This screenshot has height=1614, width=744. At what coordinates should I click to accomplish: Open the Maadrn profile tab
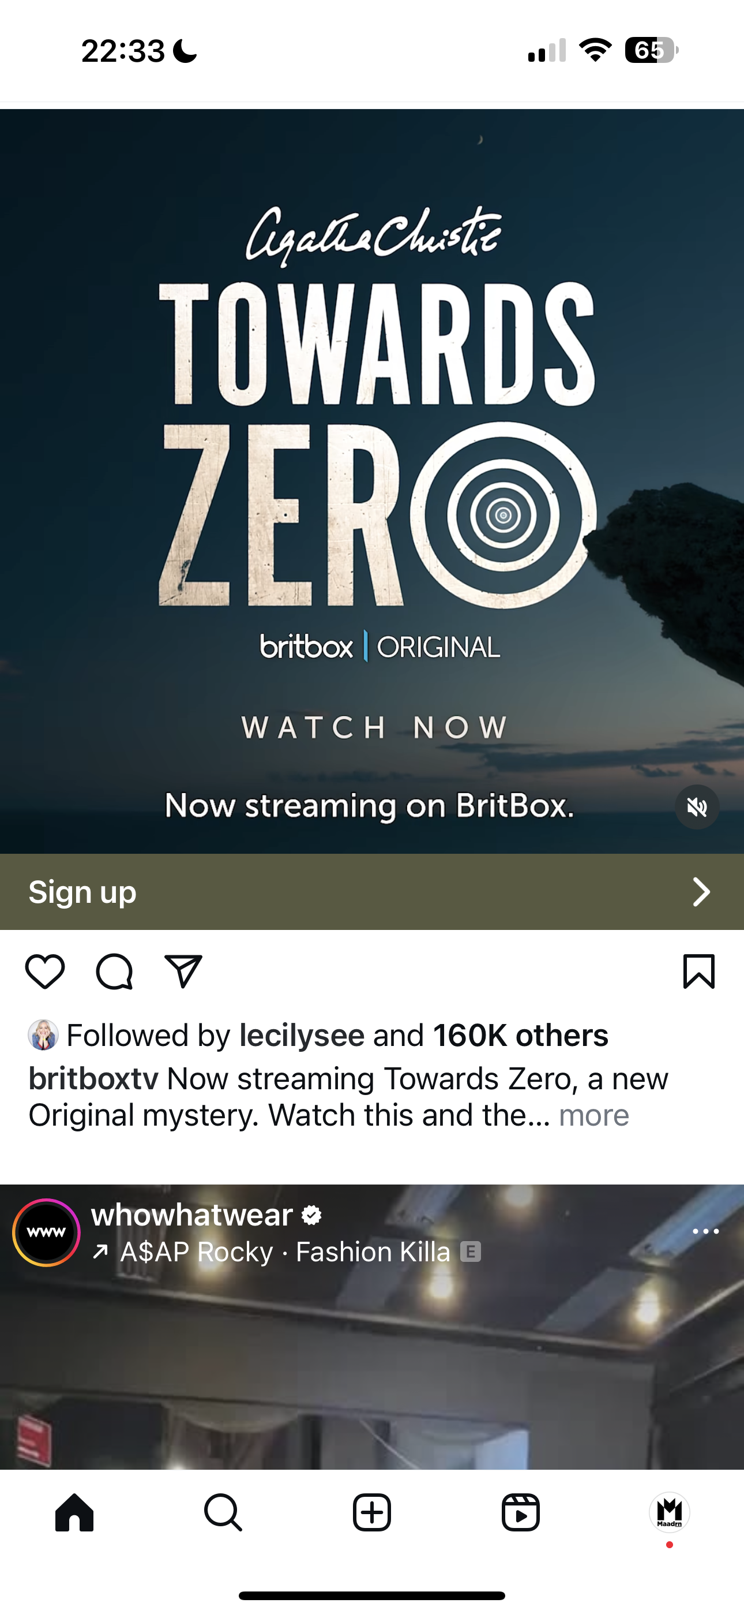tap(670, 1512)
